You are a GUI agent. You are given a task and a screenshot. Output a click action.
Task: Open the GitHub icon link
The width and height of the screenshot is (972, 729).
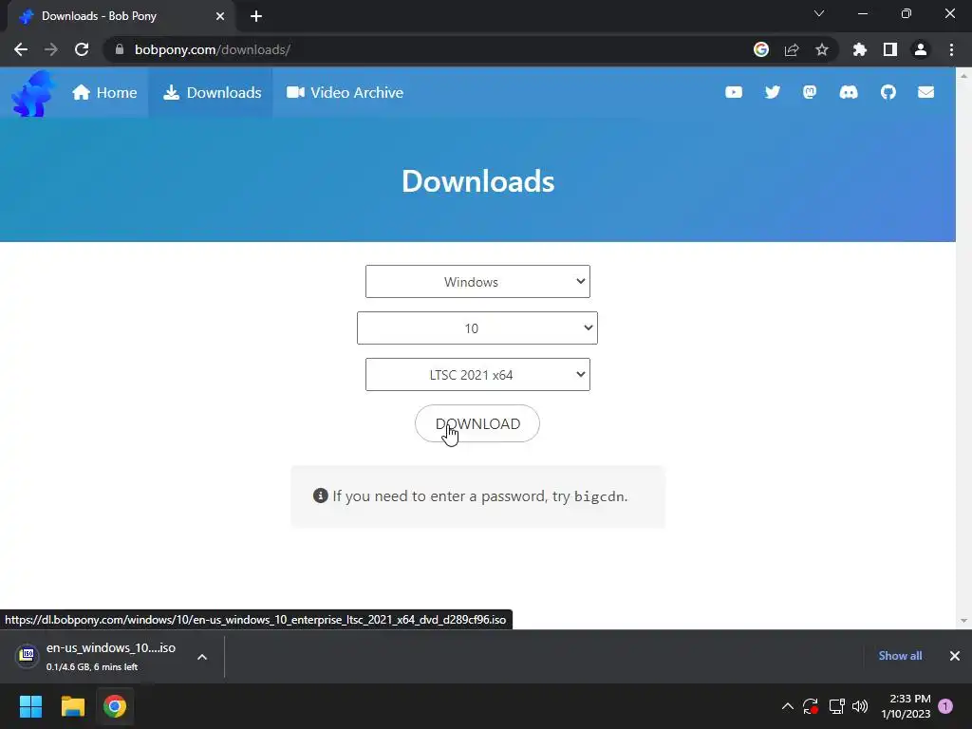coord(888,92)
